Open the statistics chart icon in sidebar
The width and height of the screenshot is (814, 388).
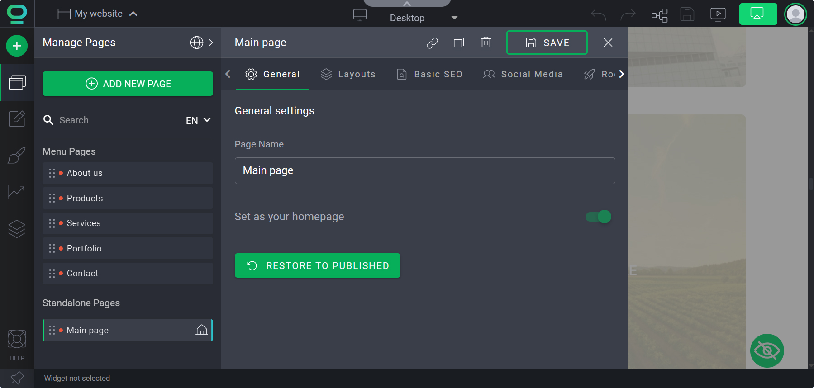coord(17,192)
